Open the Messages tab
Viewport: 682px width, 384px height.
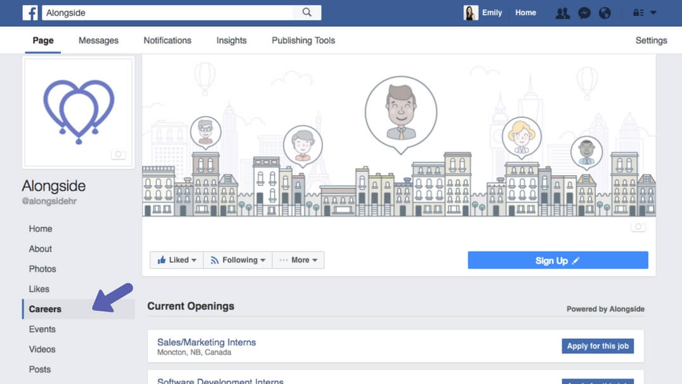tap(98, 41)
